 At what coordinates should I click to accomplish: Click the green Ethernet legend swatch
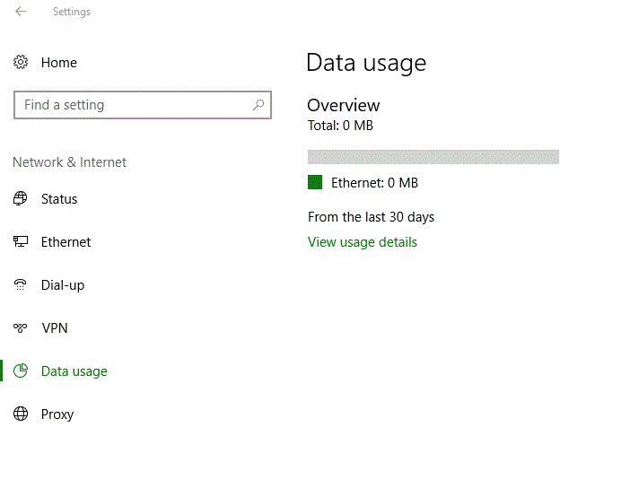point(315,182)
